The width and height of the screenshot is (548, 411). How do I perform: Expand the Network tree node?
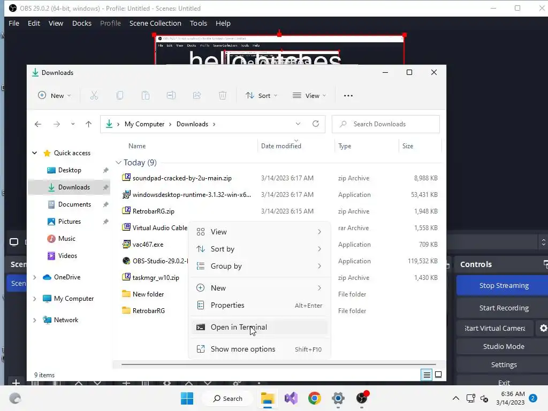[35, 320]
